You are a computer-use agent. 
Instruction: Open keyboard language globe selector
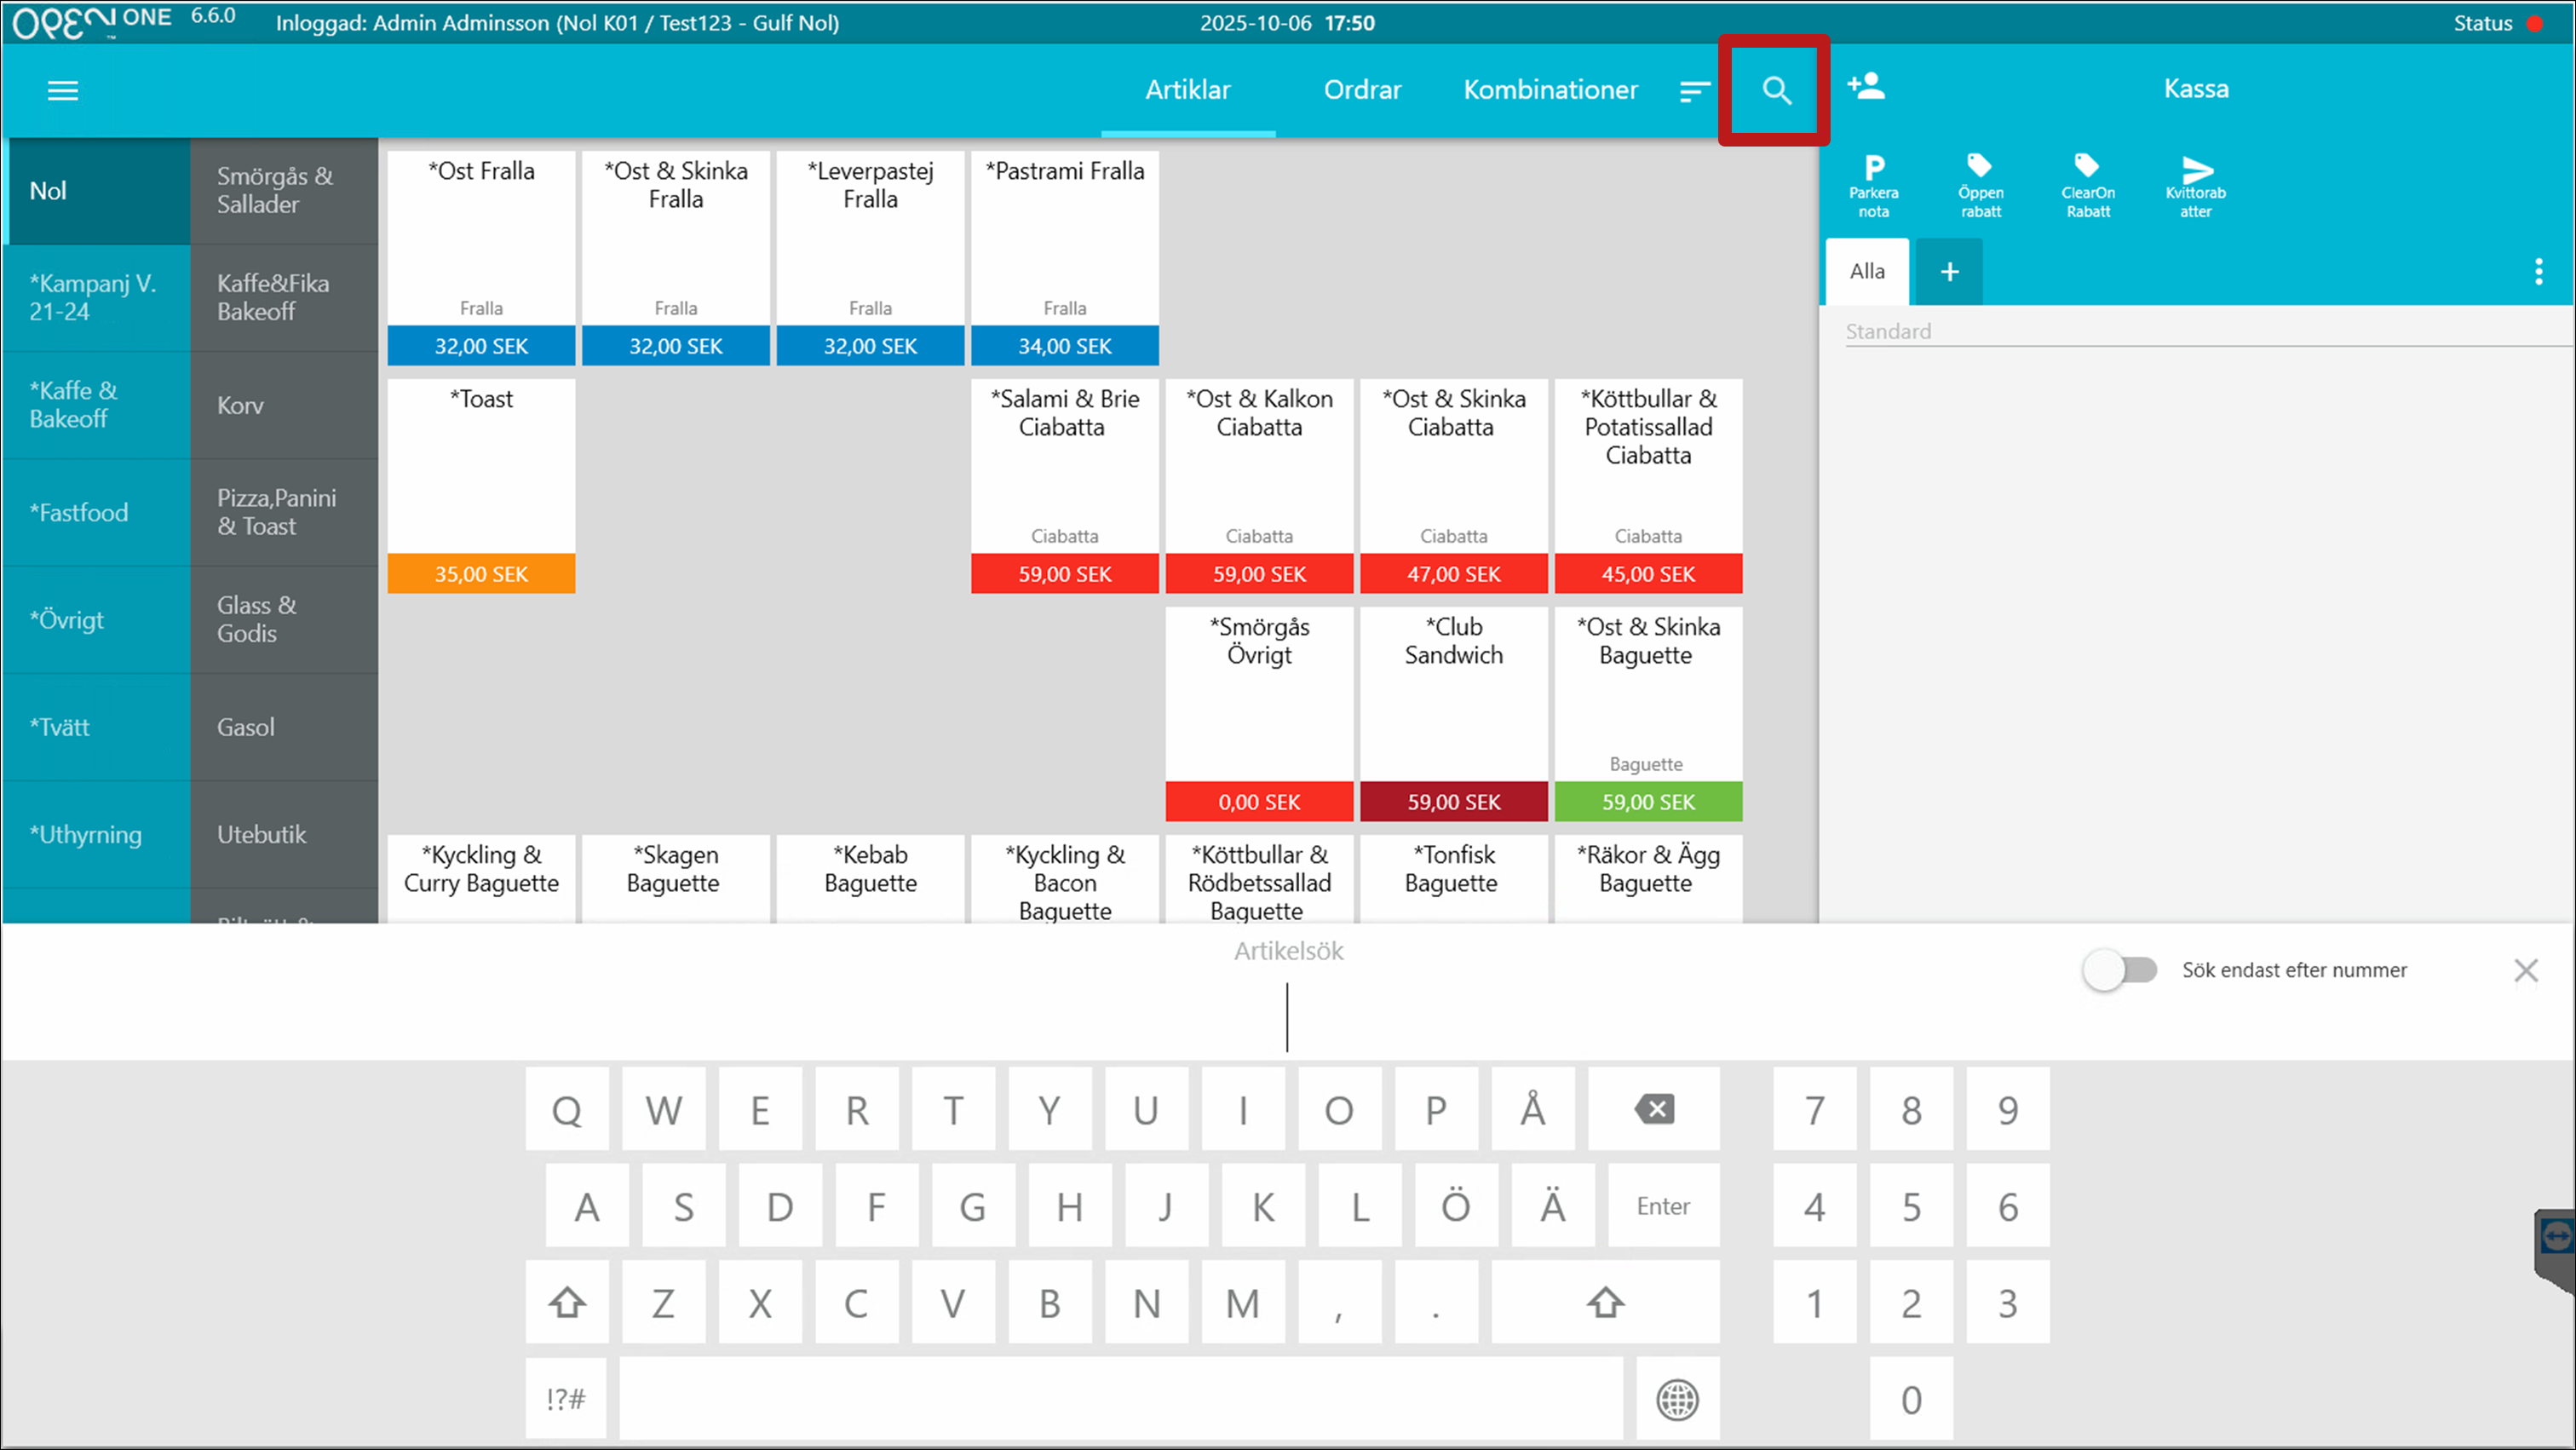1677,1399
